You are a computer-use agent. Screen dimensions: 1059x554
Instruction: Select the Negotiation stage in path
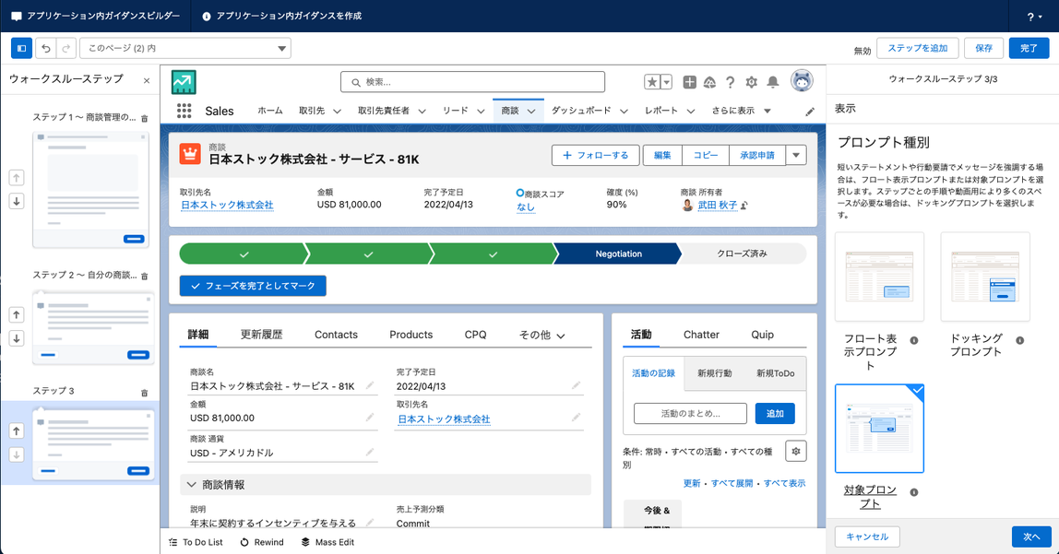click(x=618, y=253)
